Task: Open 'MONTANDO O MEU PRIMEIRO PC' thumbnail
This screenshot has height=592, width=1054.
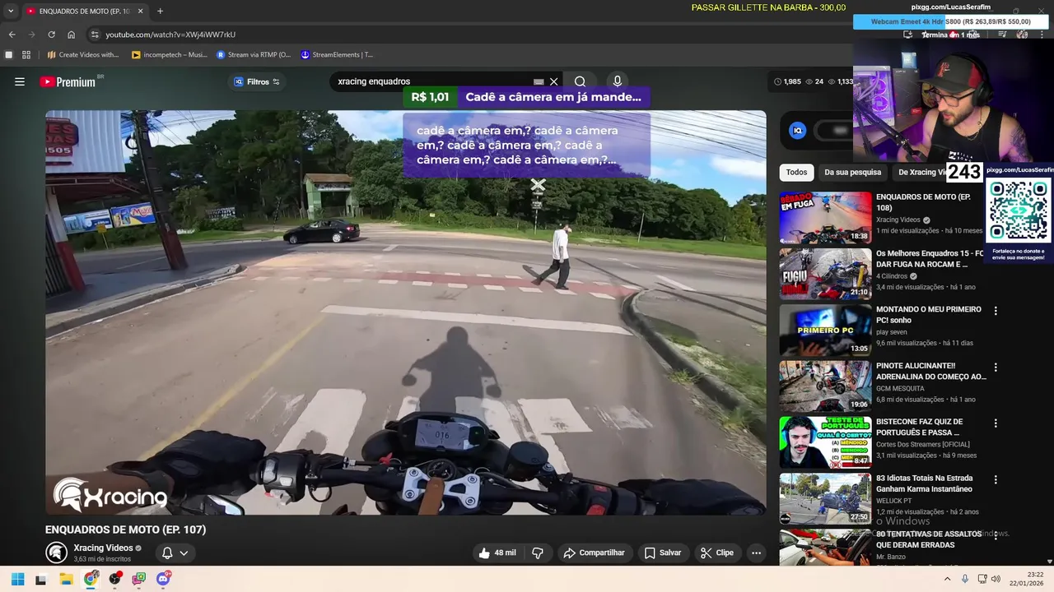Action: pyautogui.click(x=825, y=330)
